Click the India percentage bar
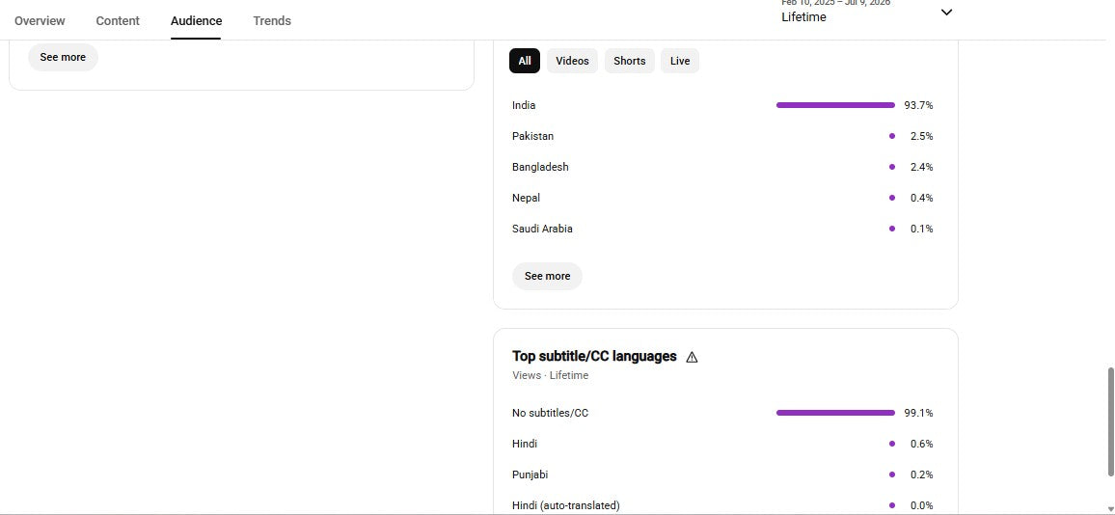Viewport: 1115px width, 515px height. [x=835, y=105]
